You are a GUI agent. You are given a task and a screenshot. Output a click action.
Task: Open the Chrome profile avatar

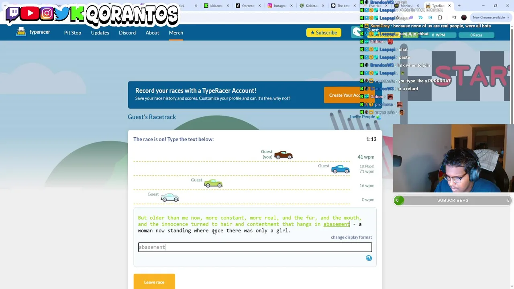point(464,17)
